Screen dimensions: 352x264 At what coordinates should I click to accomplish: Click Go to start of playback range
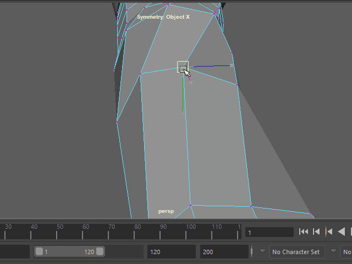[x=304, y=232]
